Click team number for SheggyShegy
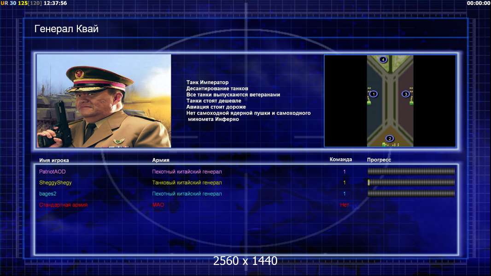 point(345,183)
